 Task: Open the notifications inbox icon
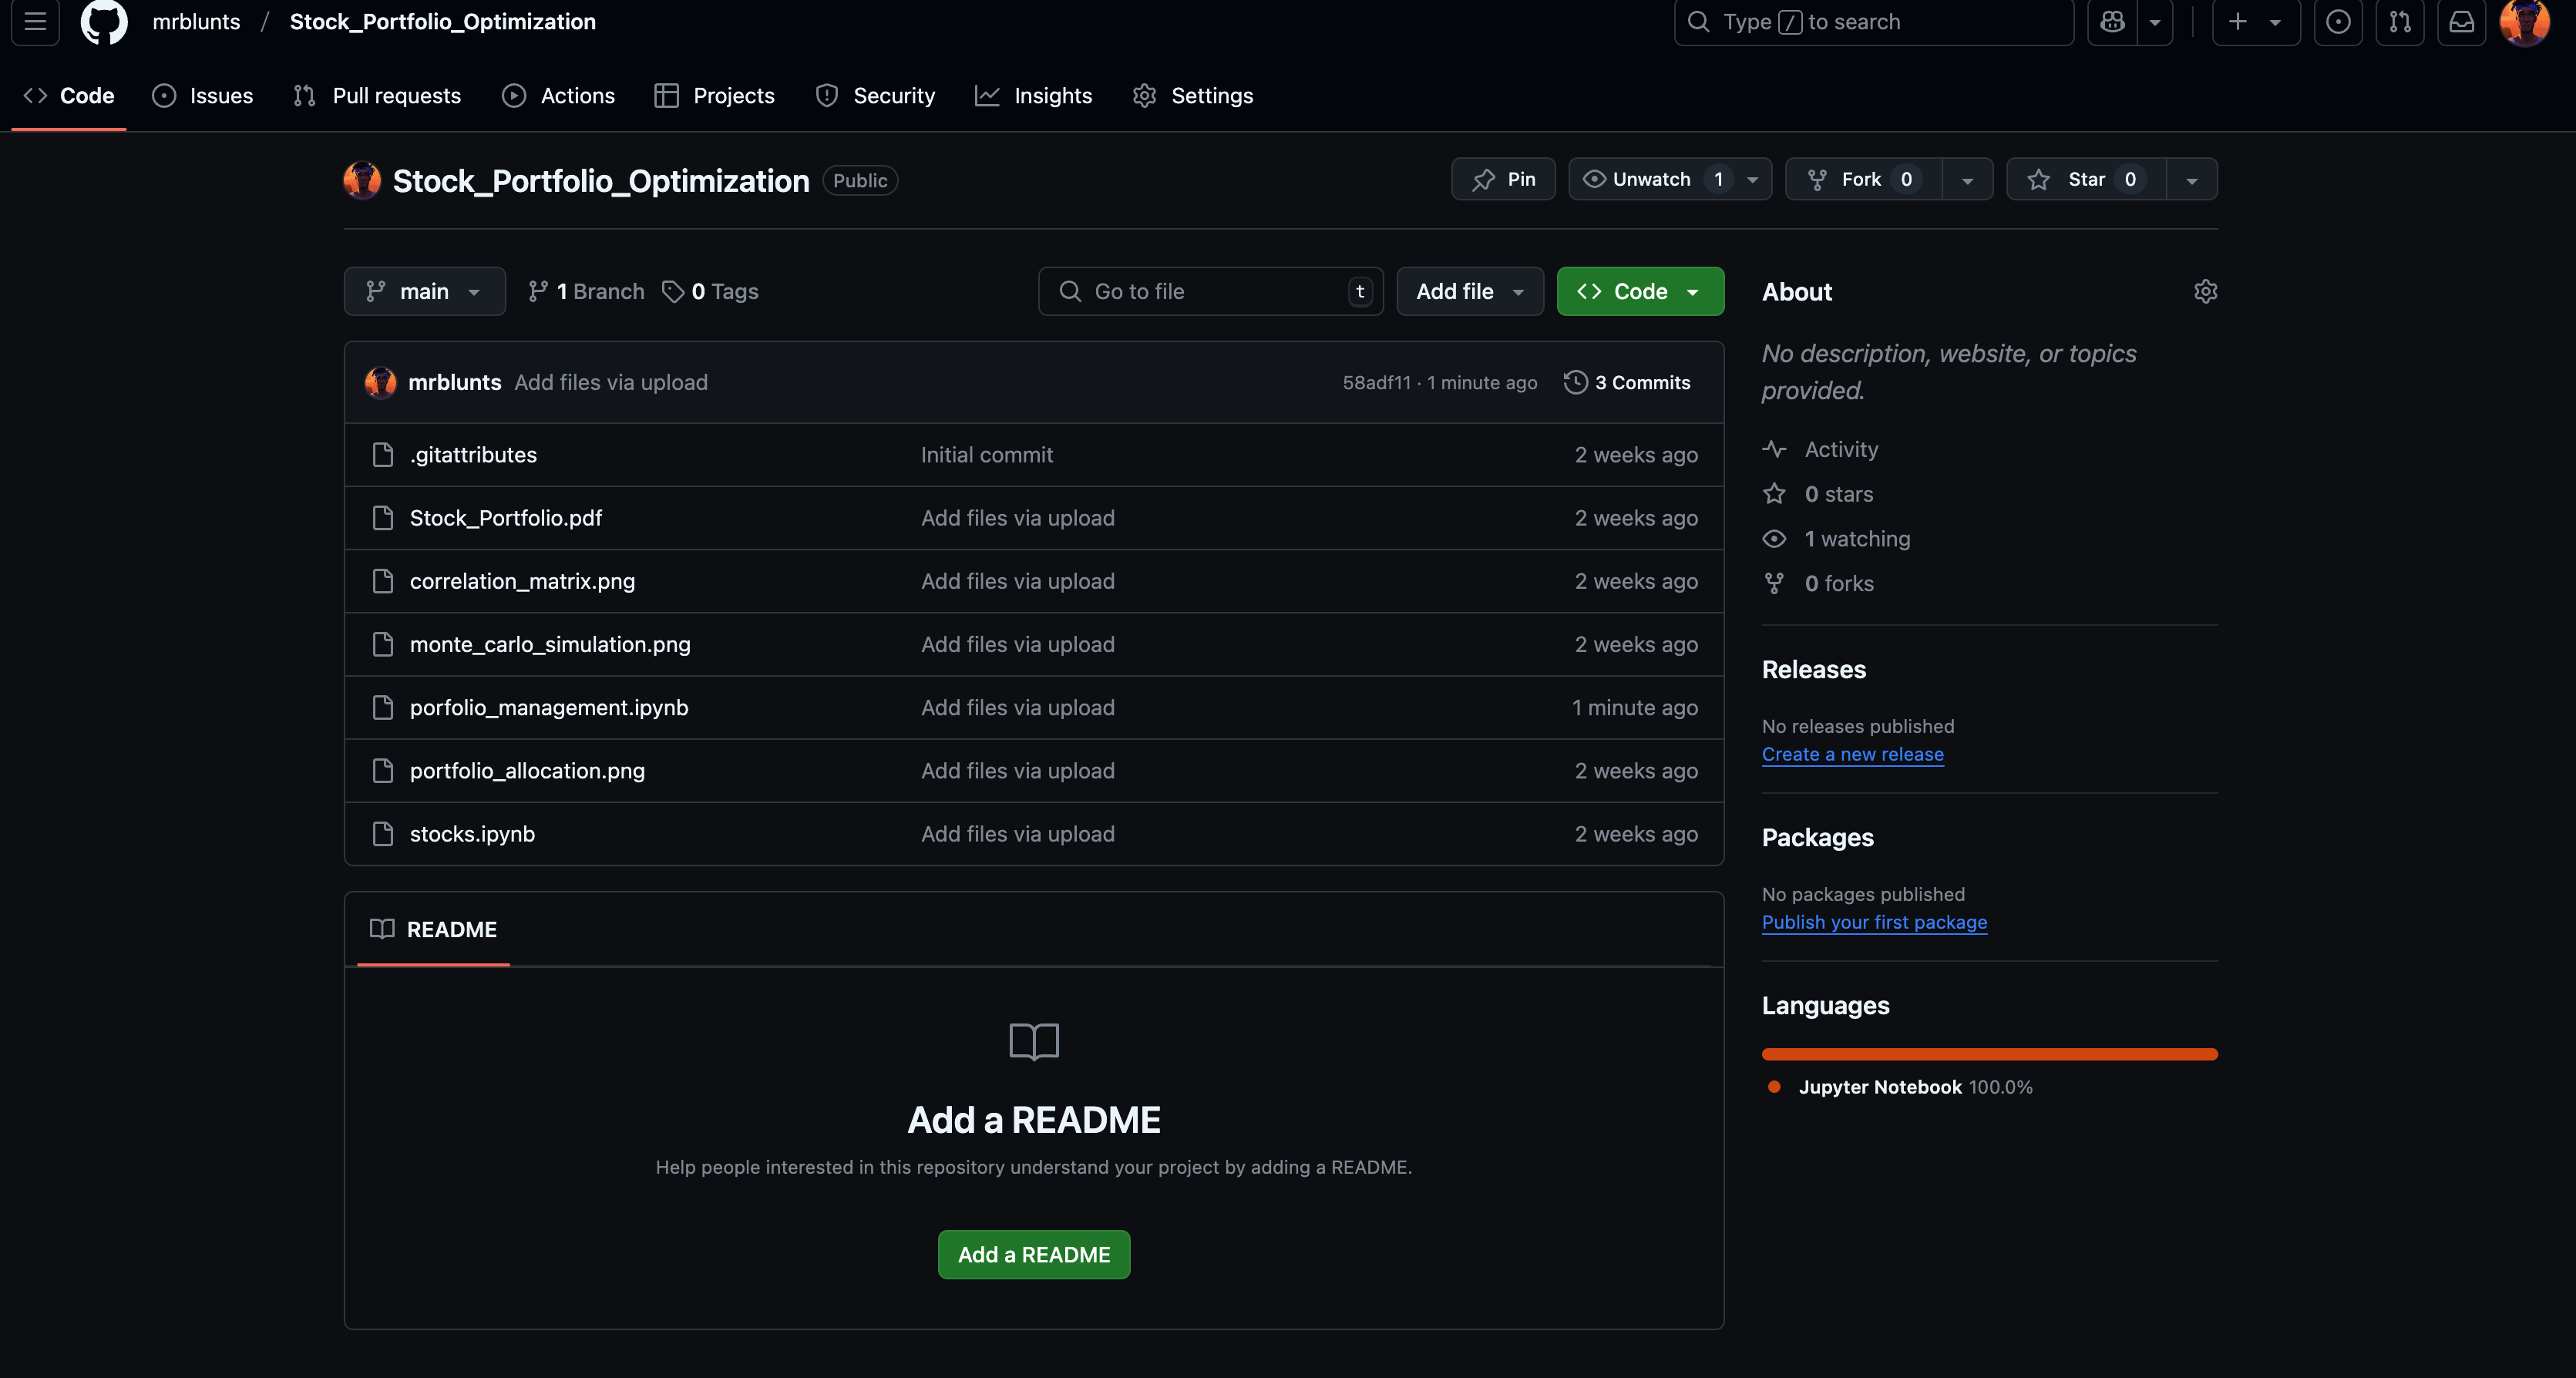(2461, 22)
